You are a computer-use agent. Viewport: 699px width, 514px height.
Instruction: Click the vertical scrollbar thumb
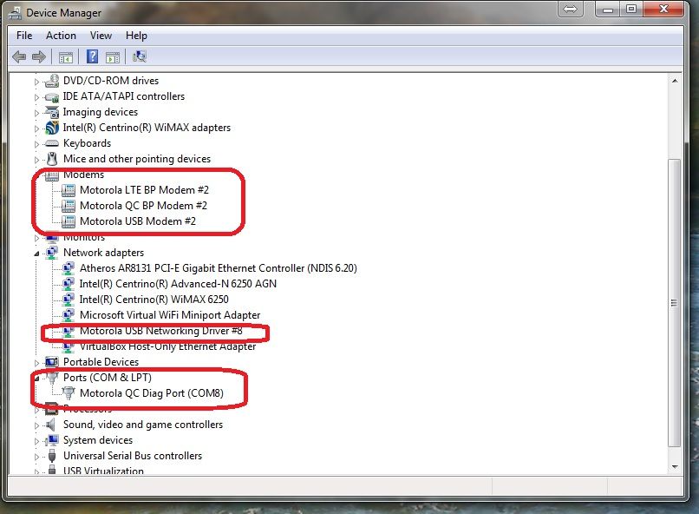pos(675,303)
